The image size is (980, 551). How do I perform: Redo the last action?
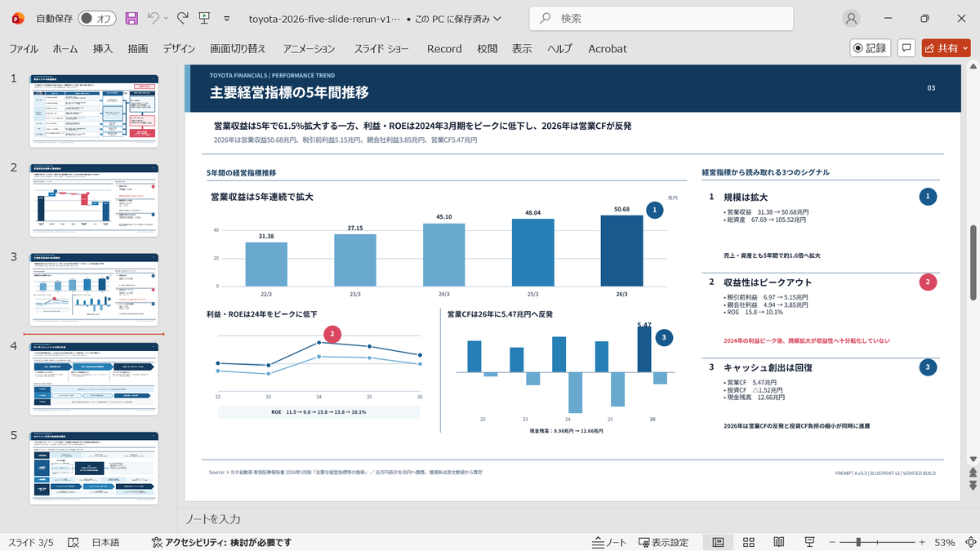click(x=183, y=18)
